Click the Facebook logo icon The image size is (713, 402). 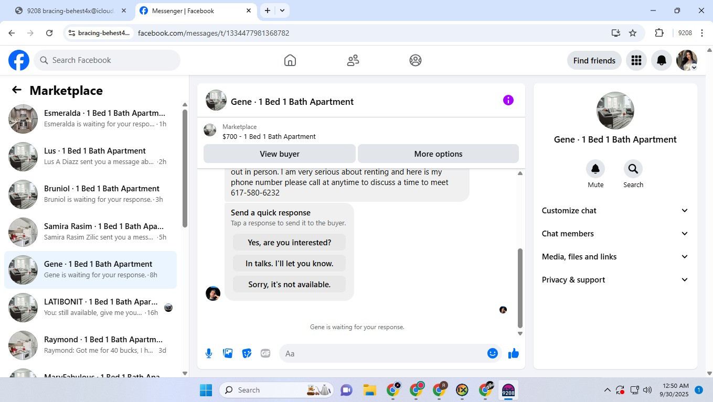click(x=19, y=60)
